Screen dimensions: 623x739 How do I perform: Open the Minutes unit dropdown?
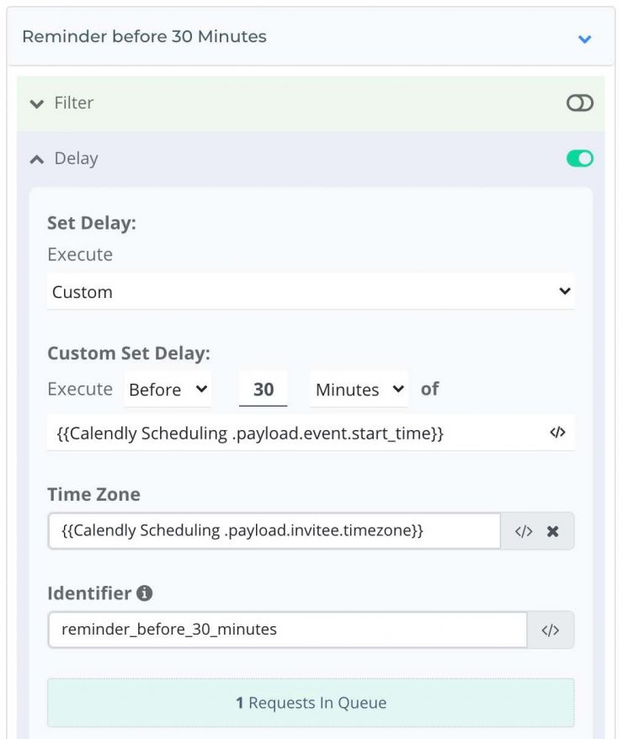click(357, 389)
